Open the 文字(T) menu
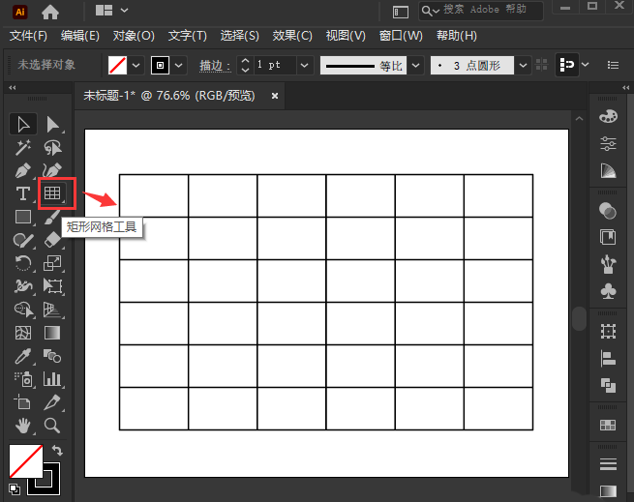The width and height of the screenshot is (634, 502). pyautogui.click(x=187, y=36)
